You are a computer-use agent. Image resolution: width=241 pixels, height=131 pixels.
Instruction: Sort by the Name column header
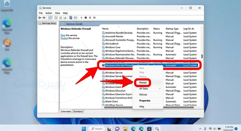[x=105, y=29]
